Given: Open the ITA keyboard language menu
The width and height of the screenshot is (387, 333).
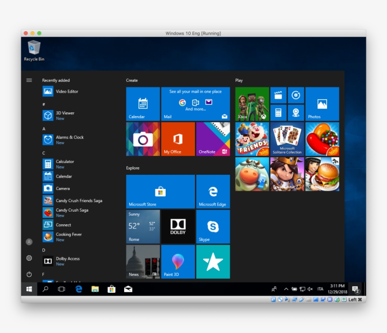Looking at the screenshot, I should pos(320,289).
